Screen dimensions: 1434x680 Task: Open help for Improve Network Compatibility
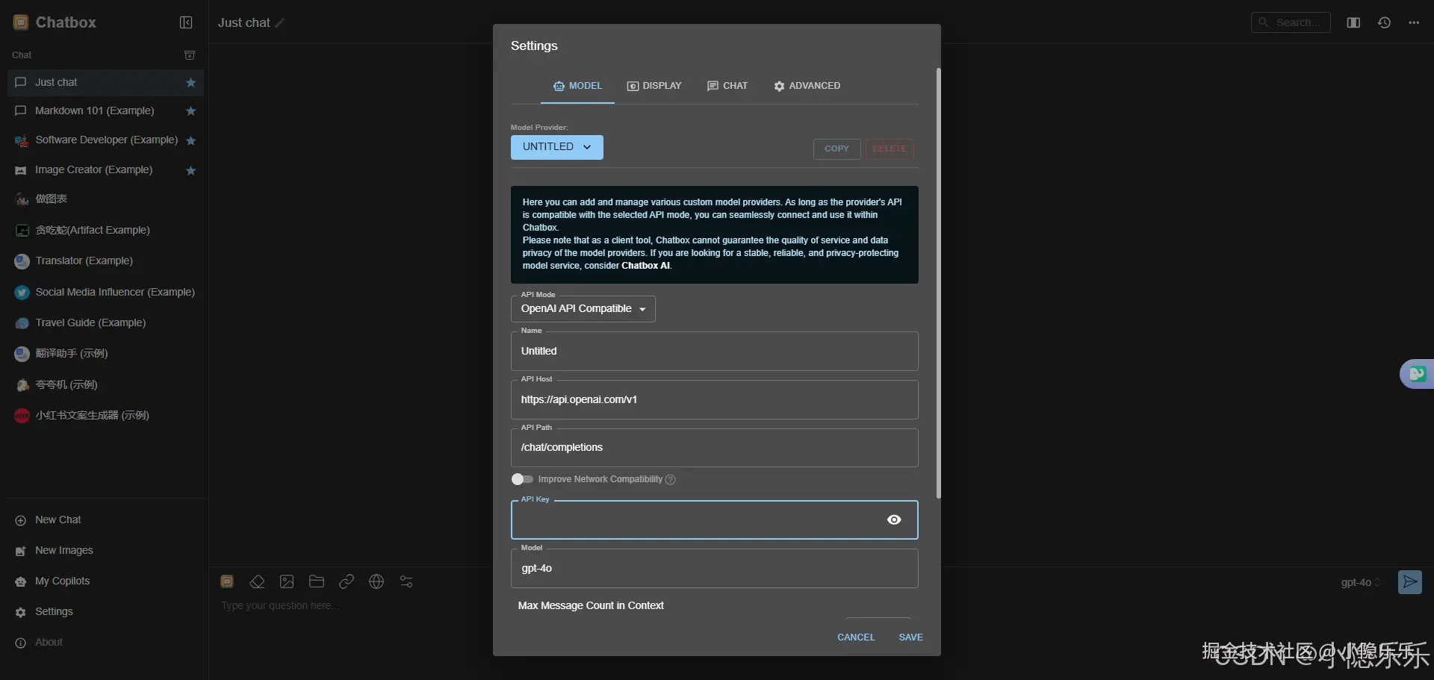click(670, 479)
